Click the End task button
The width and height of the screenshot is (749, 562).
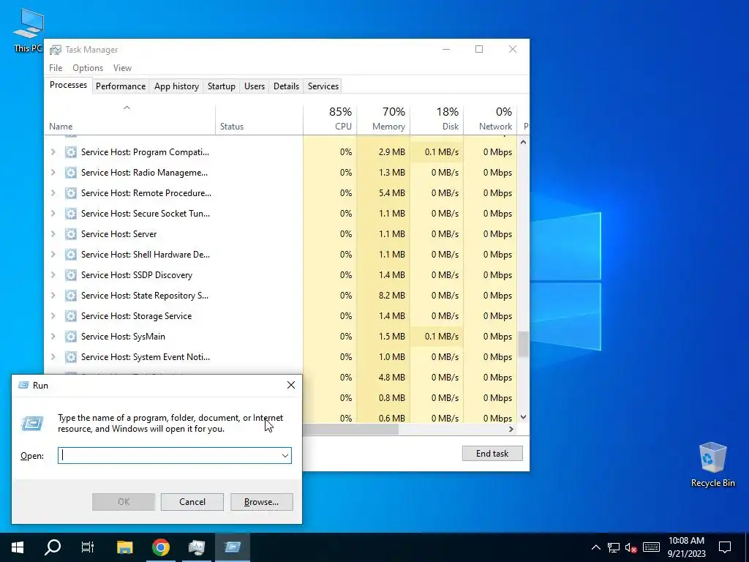pos(492,454)
